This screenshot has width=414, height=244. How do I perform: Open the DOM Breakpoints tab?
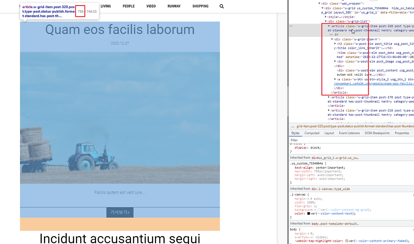(x=377, y=133)
